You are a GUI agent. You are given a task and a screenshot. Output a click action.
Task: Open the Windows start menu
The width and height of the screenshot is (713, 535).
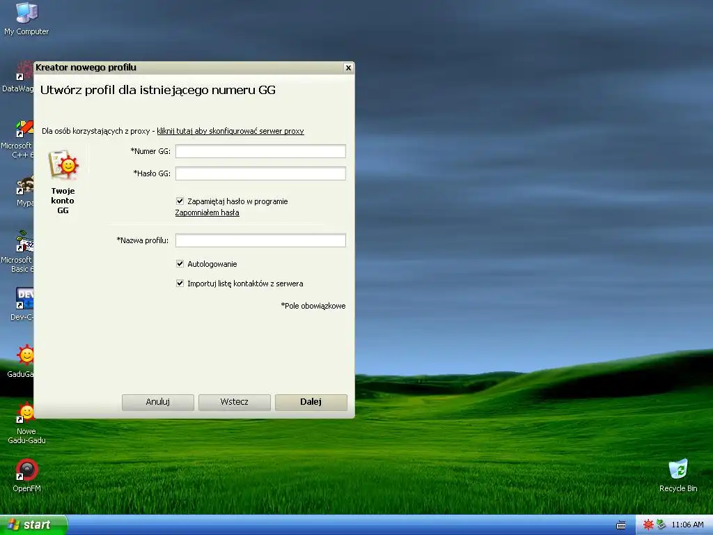33,525
